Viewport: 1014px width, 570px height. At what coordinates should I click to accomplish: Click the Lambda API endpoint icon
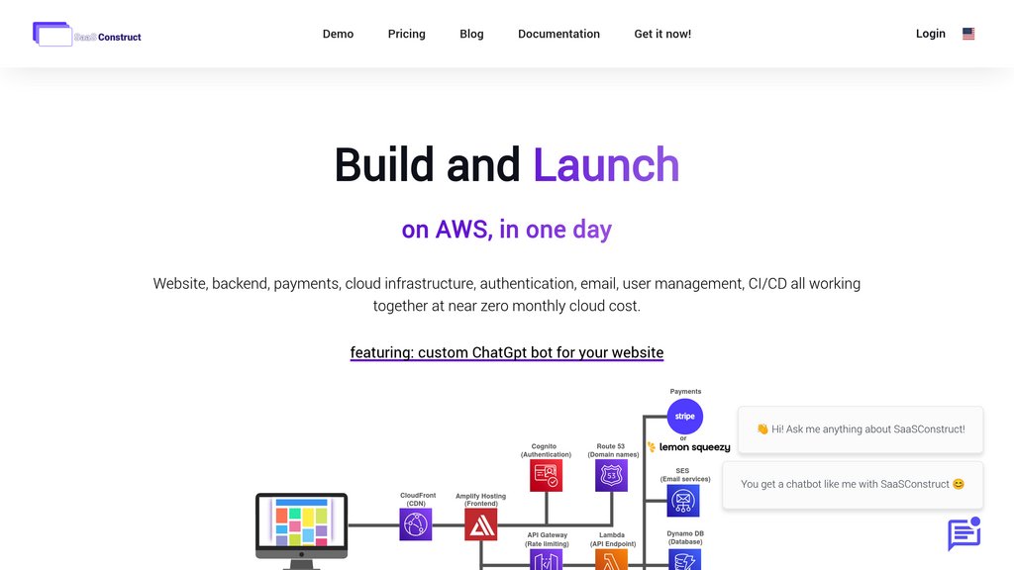coord(611,560)
